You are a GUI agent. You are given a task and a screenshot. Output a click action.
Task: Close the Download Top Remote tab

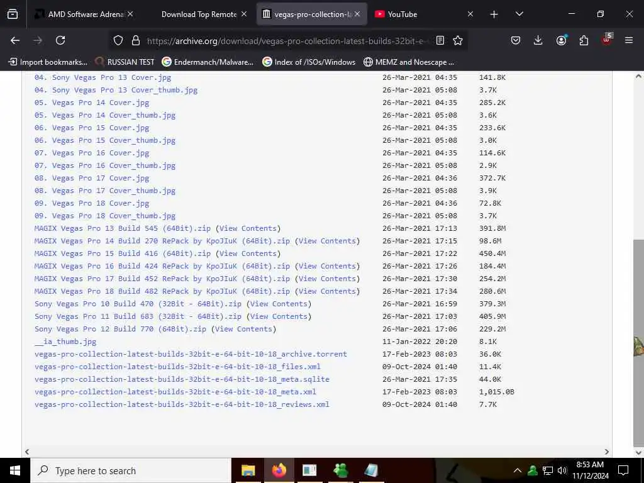click(x=244, y=14)
